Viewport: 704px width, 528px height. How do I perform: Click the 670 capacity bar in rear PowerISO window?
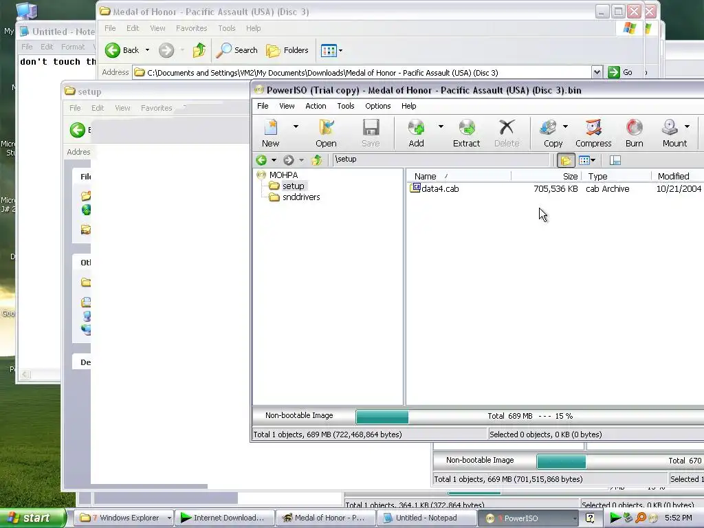[620, 461]
